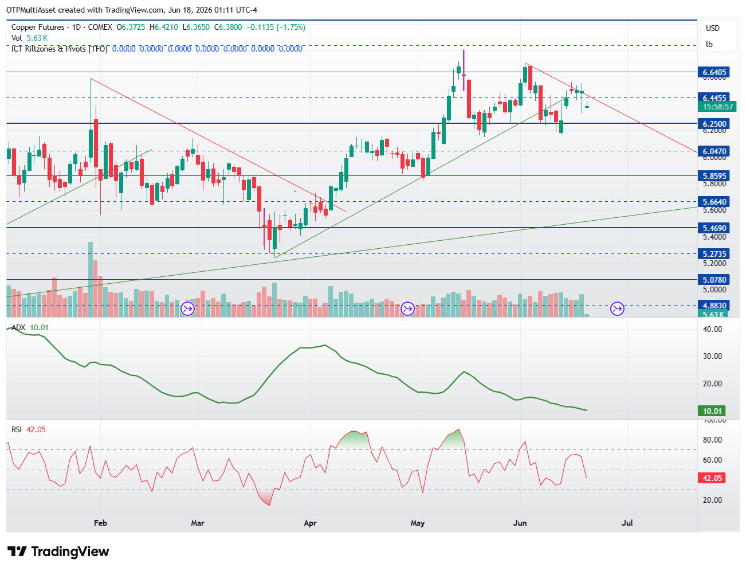Image resolution: width=746 pixels, height=571 pixels.
Task: Select the ADX indicator legend
Action: pyautogui.click(x=30, y=327)
